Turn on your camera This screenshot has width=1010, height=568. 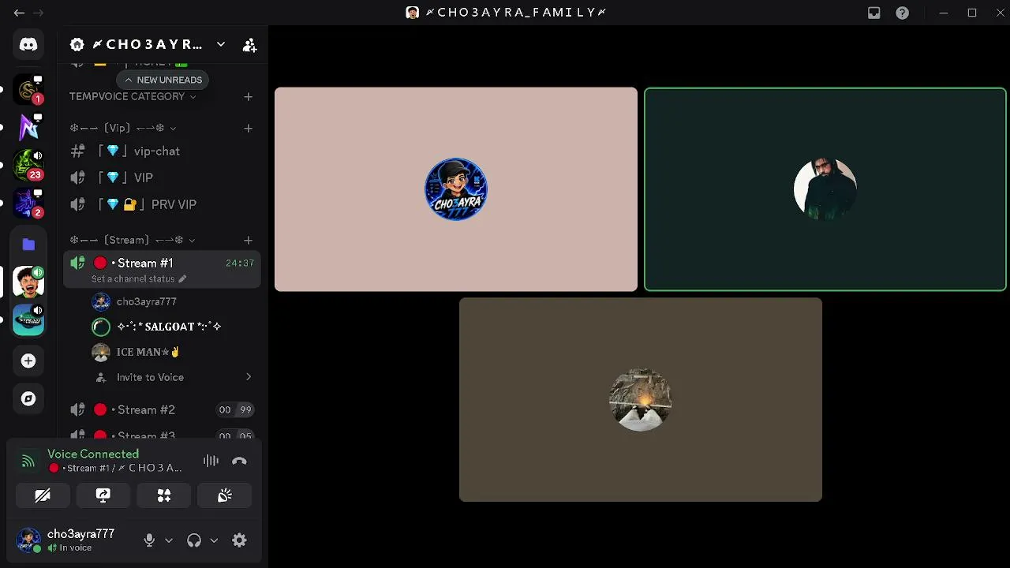point(43,495)
